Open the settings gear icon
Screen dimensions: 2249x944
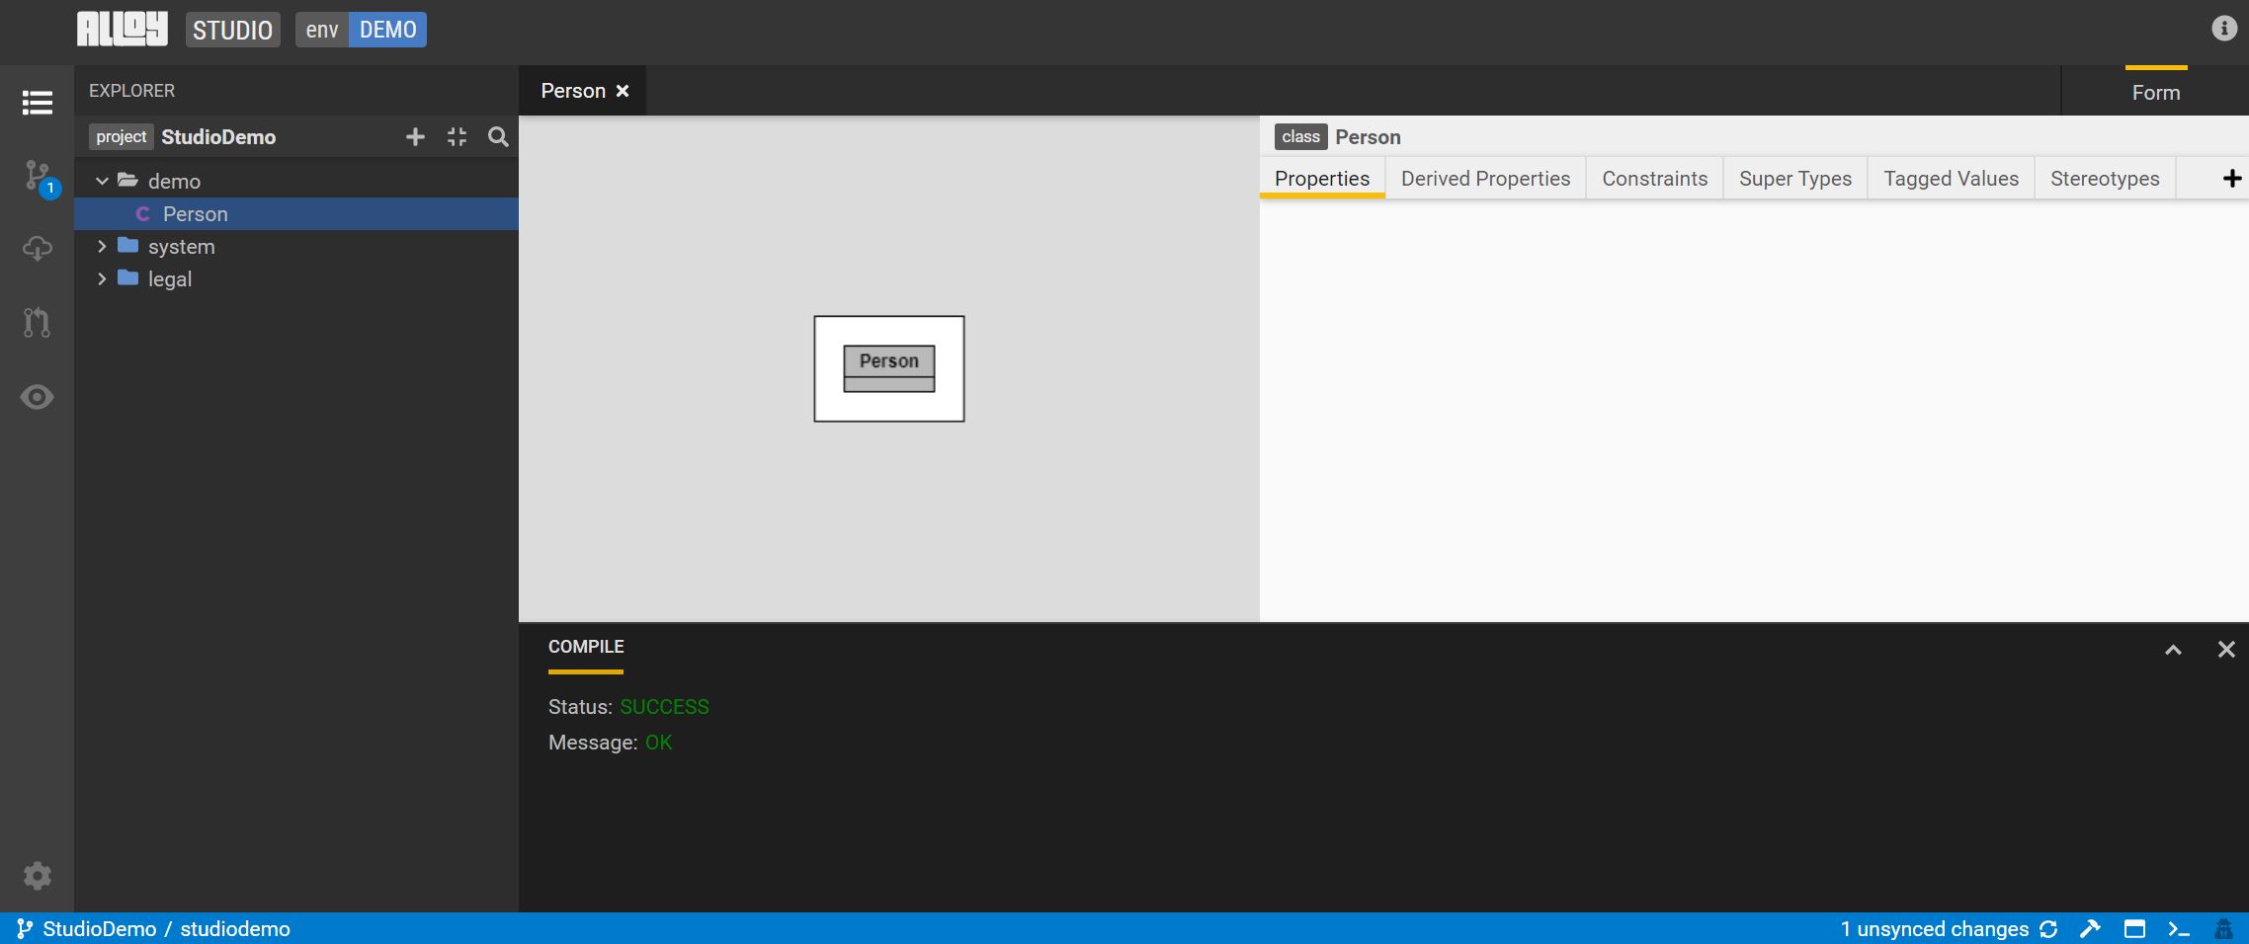tap(37, 876)
